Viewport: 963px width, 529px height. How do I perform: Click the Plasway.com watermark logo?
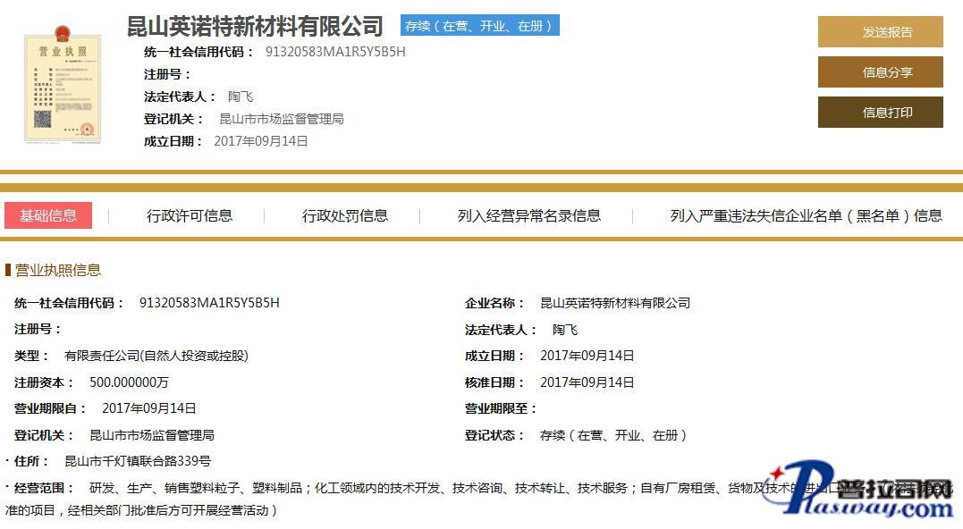pyautogui.click(x=858, y=493)
